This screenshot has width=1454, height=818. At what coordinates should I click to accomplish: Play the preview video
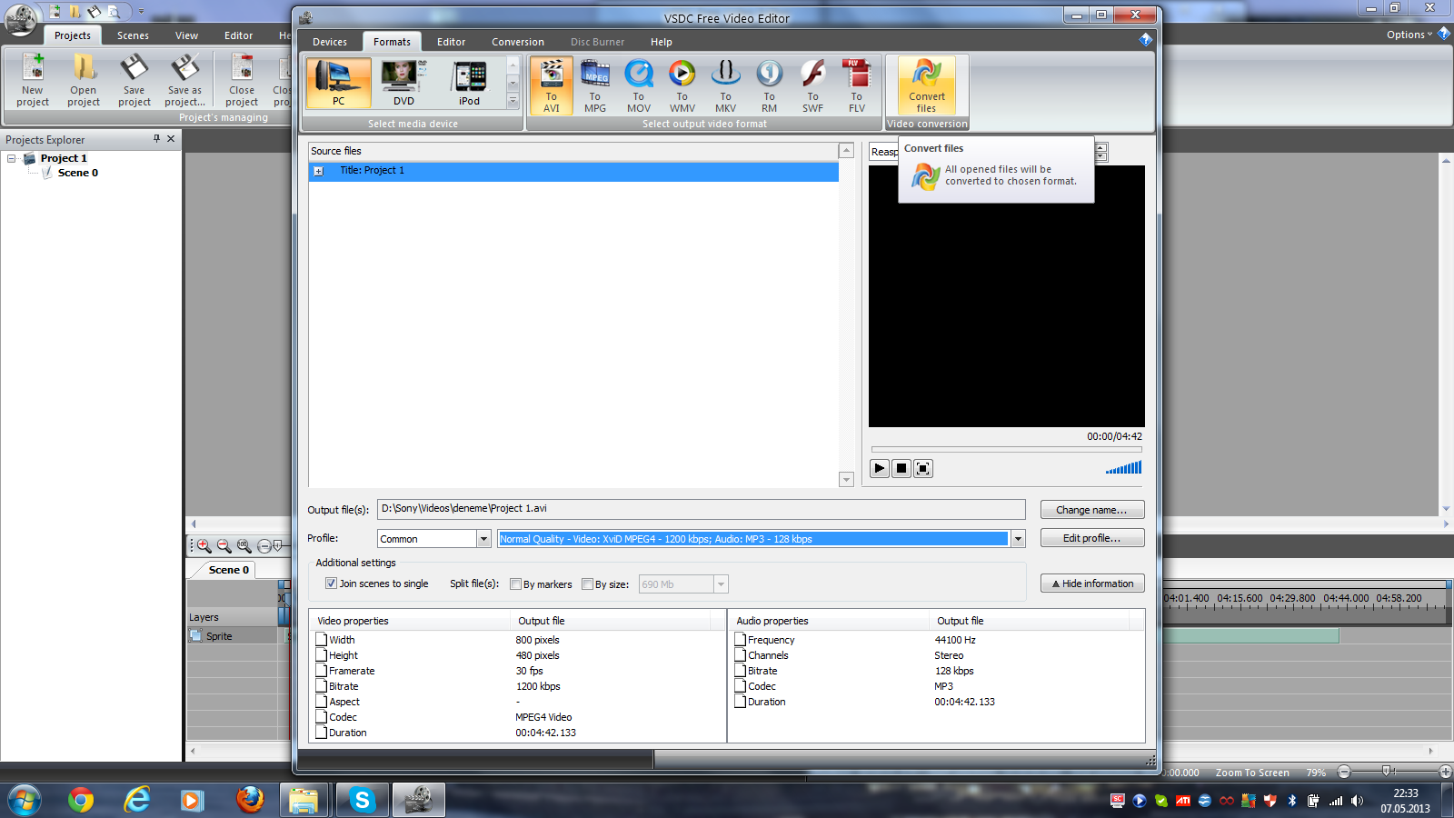(x=880, y=468)
